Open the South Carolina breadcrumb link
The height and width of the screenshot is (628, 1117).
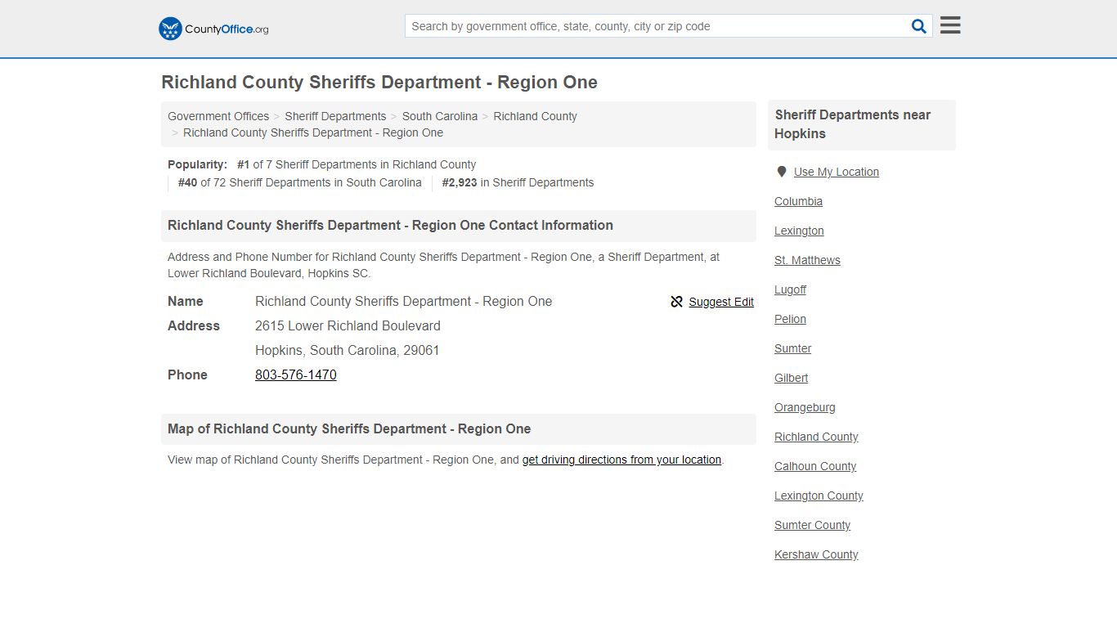pyautogui.click(x=440, y=116)
